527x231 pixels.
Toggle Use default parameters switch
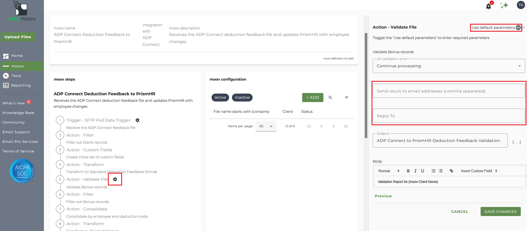click(x=520, y=27)
